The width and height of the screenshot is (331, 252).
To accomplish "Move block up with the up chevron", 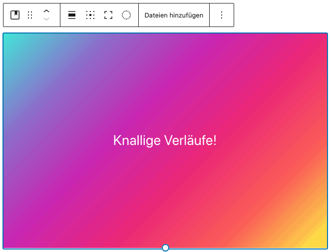I will click(x=46, y=11).
